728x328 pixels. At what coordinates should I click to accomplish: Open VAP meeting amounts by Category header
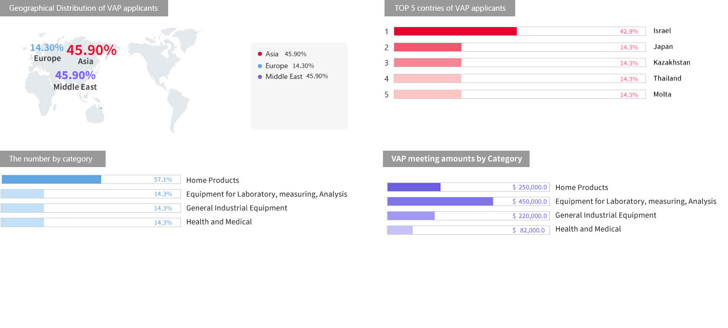pos(456,159)
